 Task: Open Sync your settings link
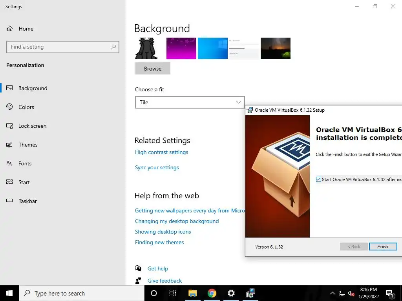click(x=157, y=168)
